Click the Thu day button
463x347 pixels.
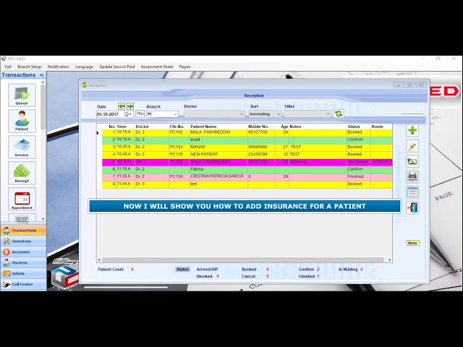click(140, 113)
